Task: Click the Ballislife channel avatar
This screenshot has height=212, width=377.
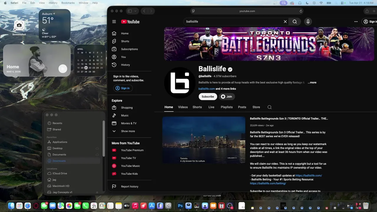Action: coord(180,83)
